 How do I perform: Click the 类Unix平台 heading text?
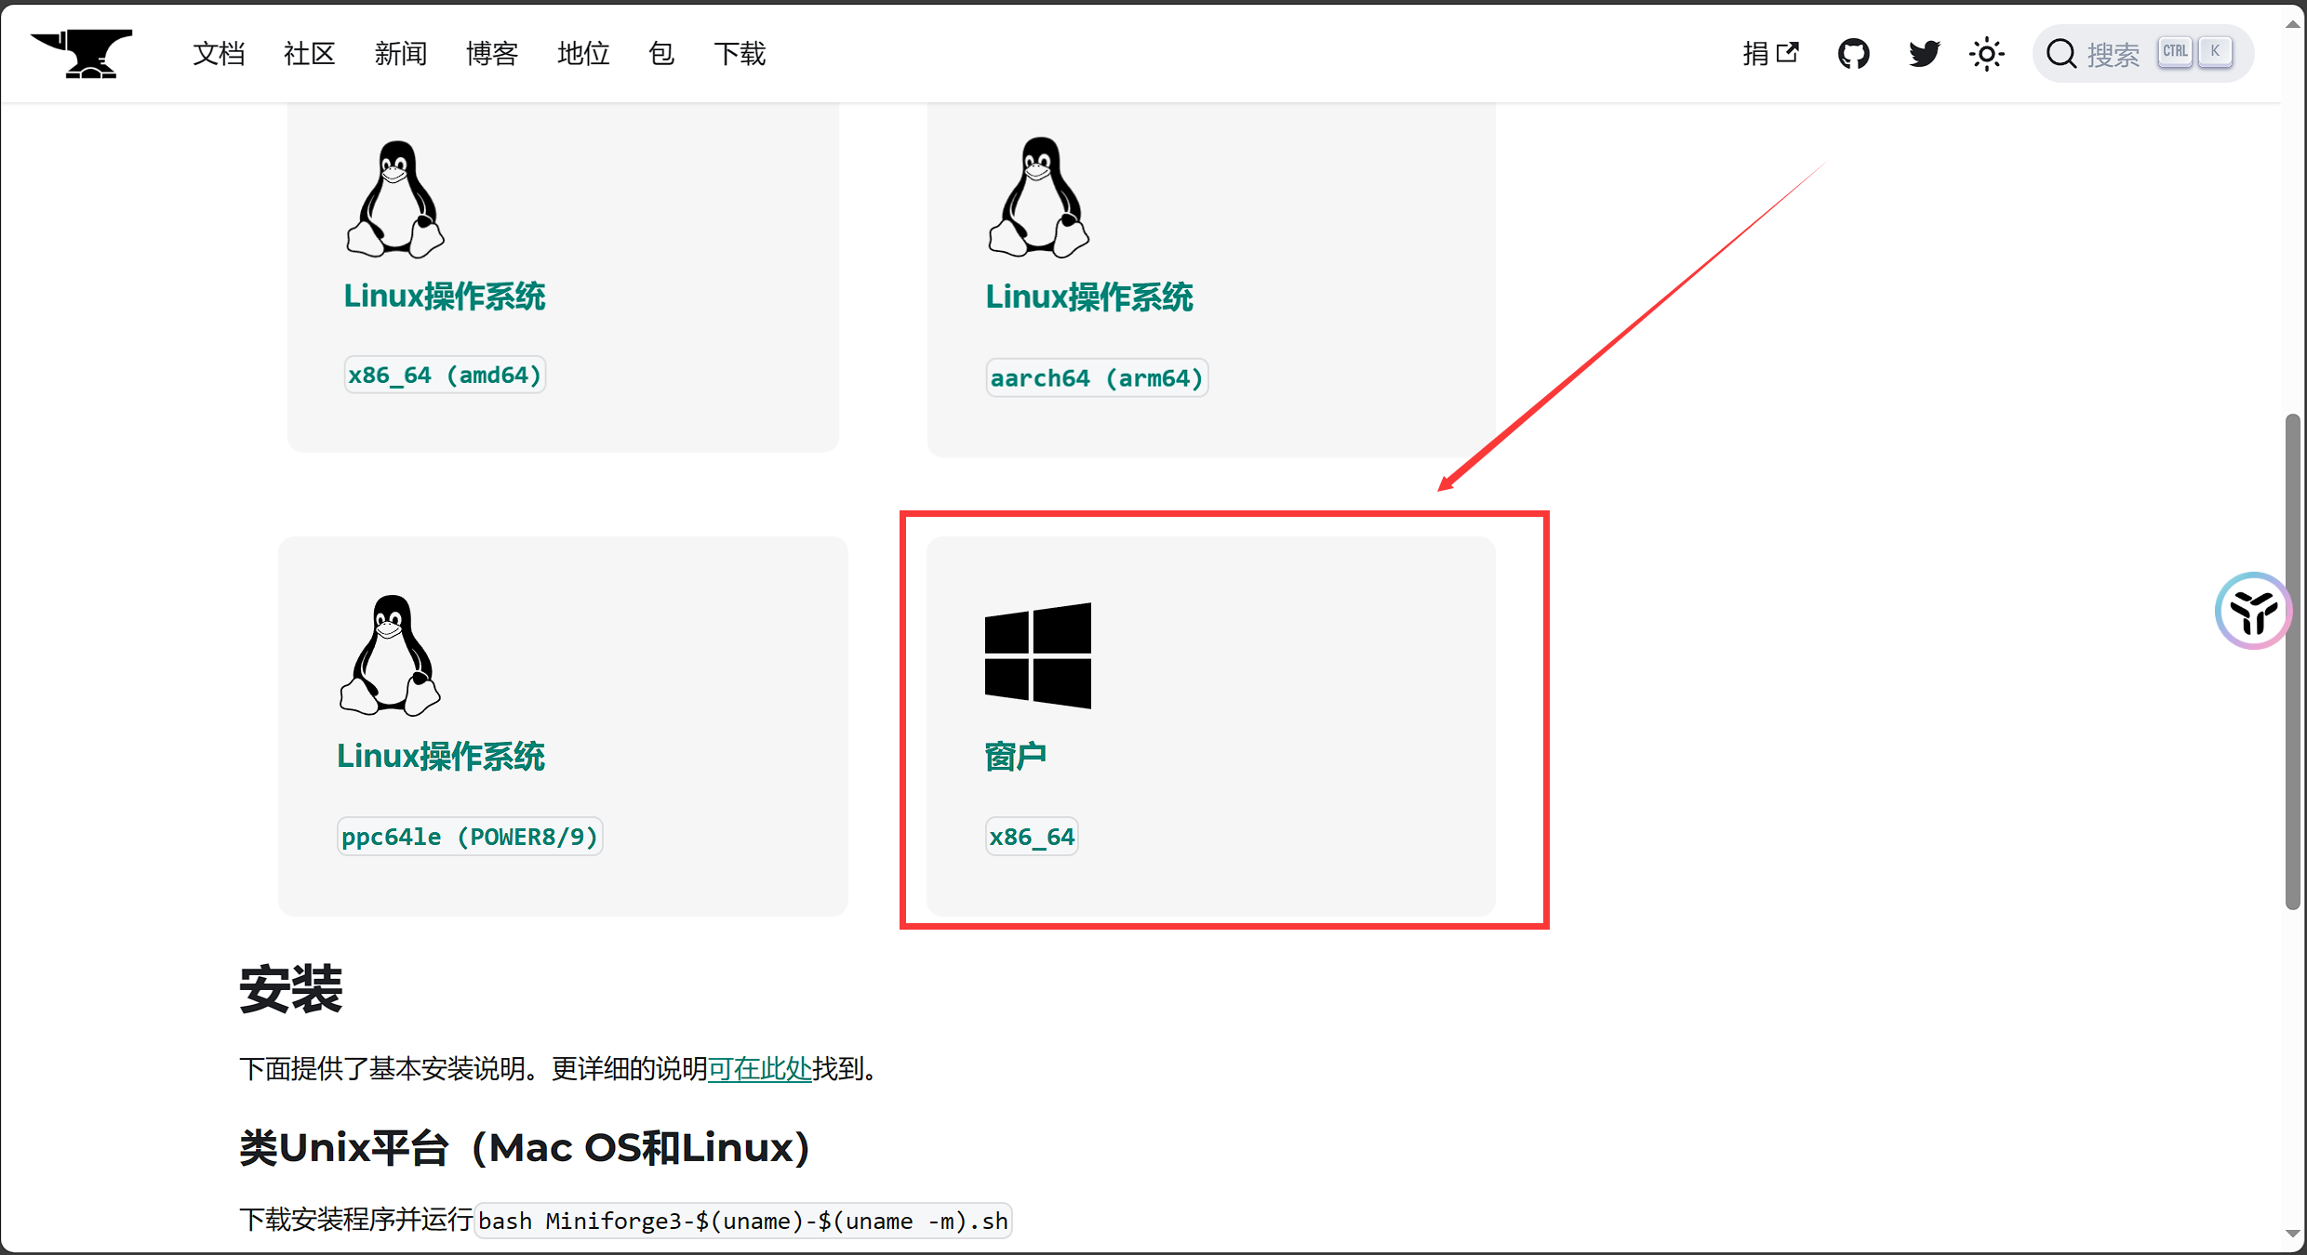(x=525, y=1148)
